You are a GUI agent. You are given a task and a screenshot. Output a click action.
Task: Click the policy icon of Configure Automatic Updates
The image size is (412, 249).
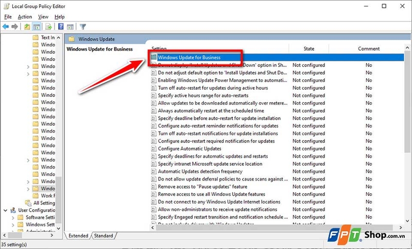(x=153, y=148)
